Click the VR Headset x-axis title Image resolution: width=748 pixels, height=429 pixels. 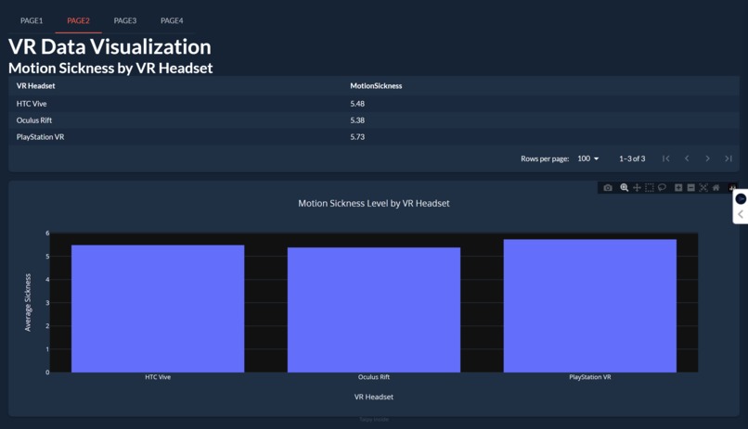374,397
